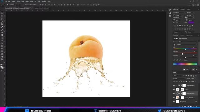Select the Gradient tool

pos(2,35)
